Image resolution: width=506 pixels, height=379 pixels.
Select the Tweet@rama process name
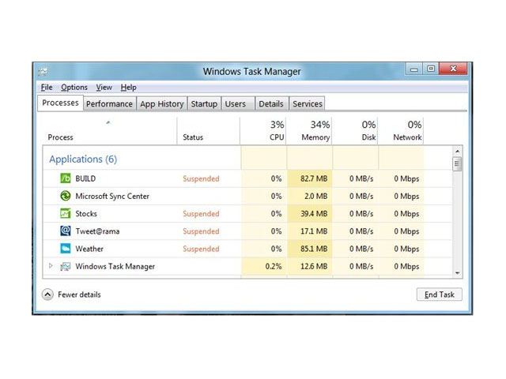(x=97, y=231)
